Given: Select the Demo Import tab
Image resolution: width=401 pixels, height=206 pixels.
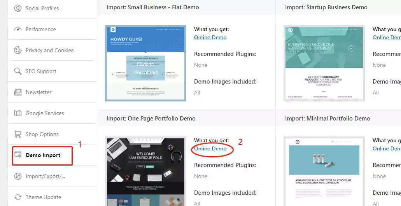Looking at the screenshot, I should coord(52,155).
